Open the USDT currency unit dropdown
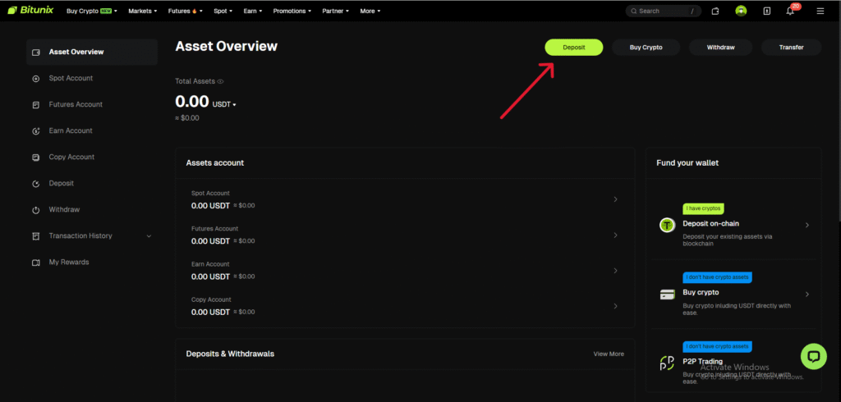The height and width of the screenshot is (402, 841). coord(224,104)
